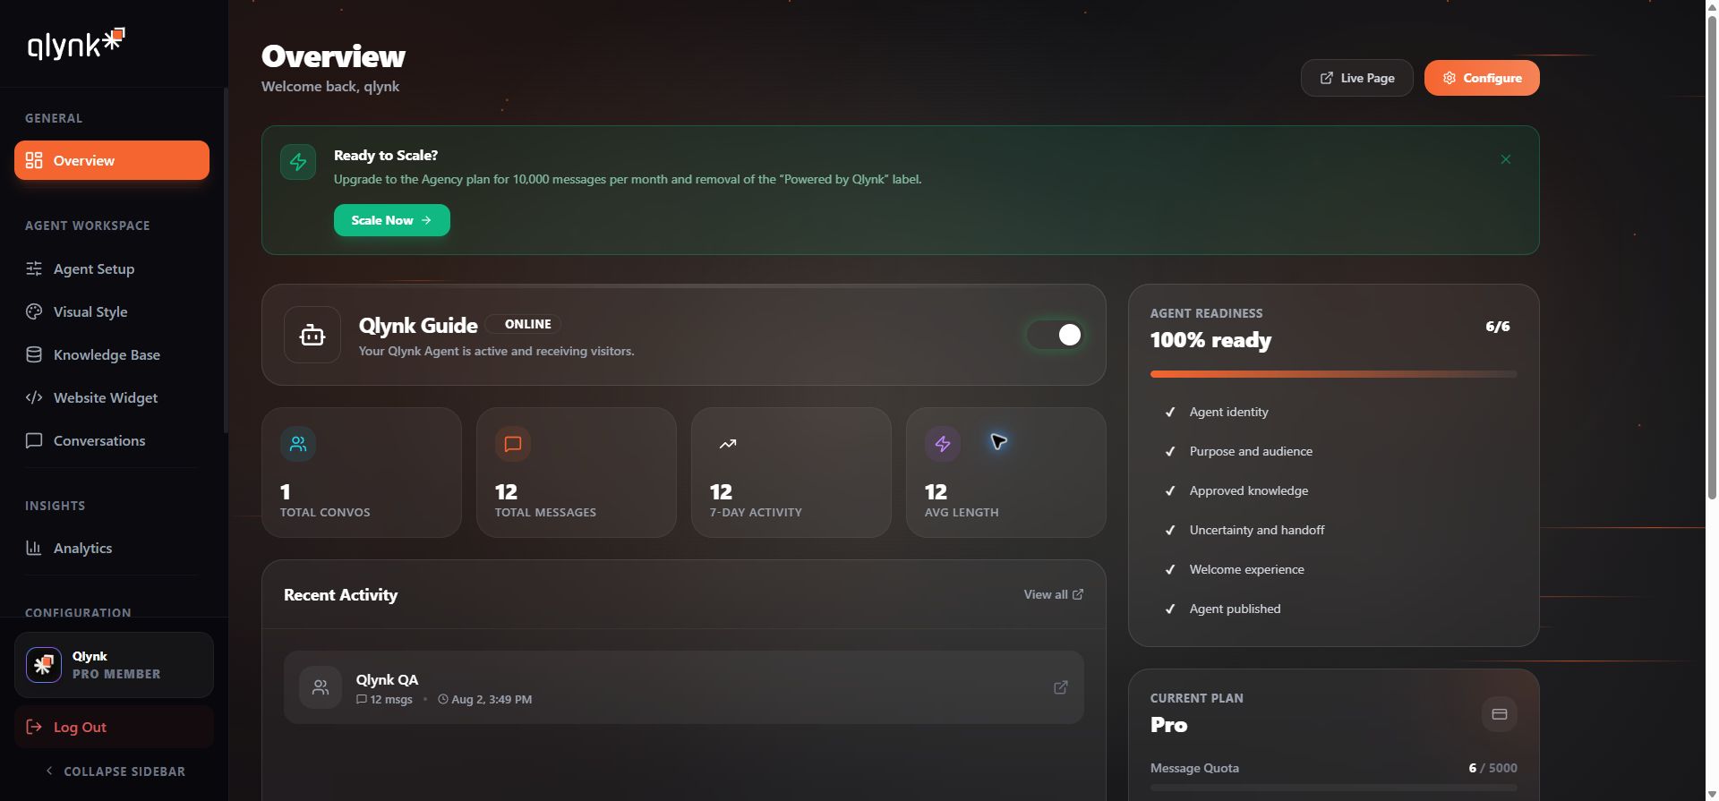Click the message icon on Total Messages card

pyautogui.click(x=513, y=444)
